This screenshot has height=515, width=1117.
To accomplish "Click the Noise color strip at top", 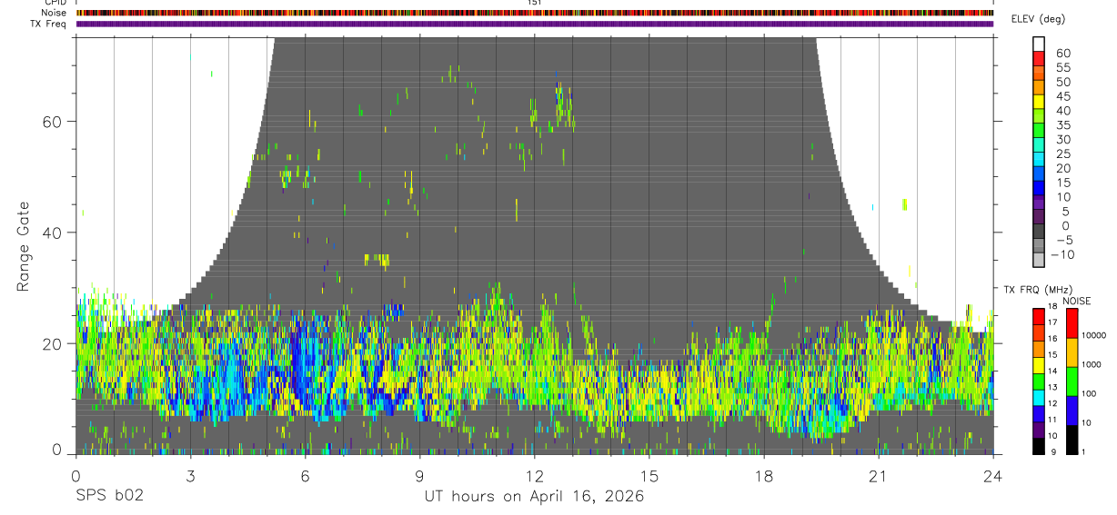I will coord(535,13).
